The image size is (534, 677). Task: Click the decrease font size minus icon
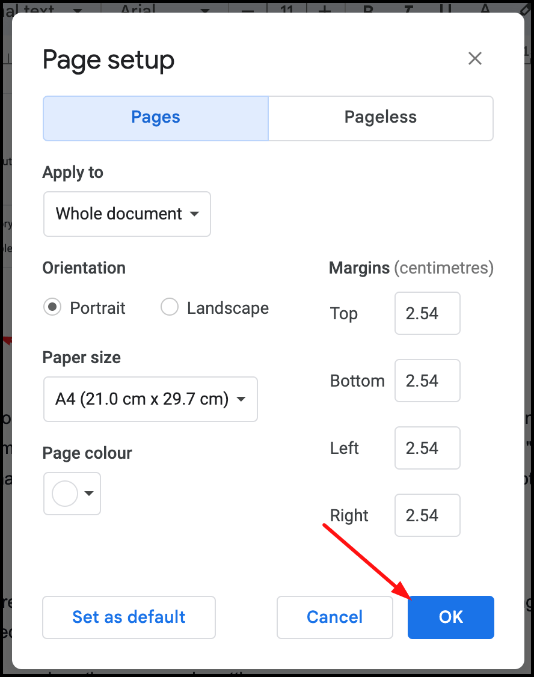point(248,8)
